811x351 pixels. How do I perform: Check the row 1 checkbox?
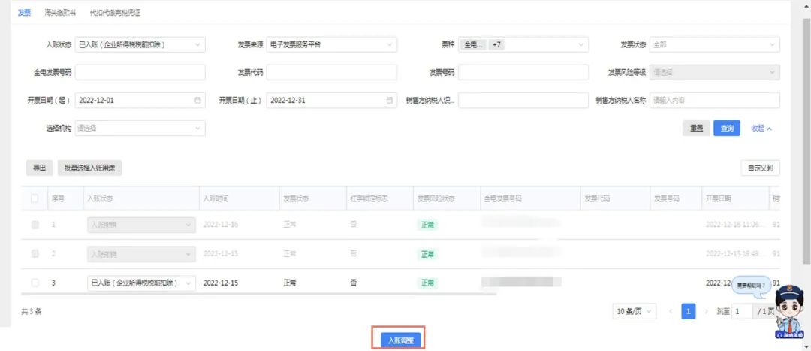pyautogui.click(x=35, y=225)
